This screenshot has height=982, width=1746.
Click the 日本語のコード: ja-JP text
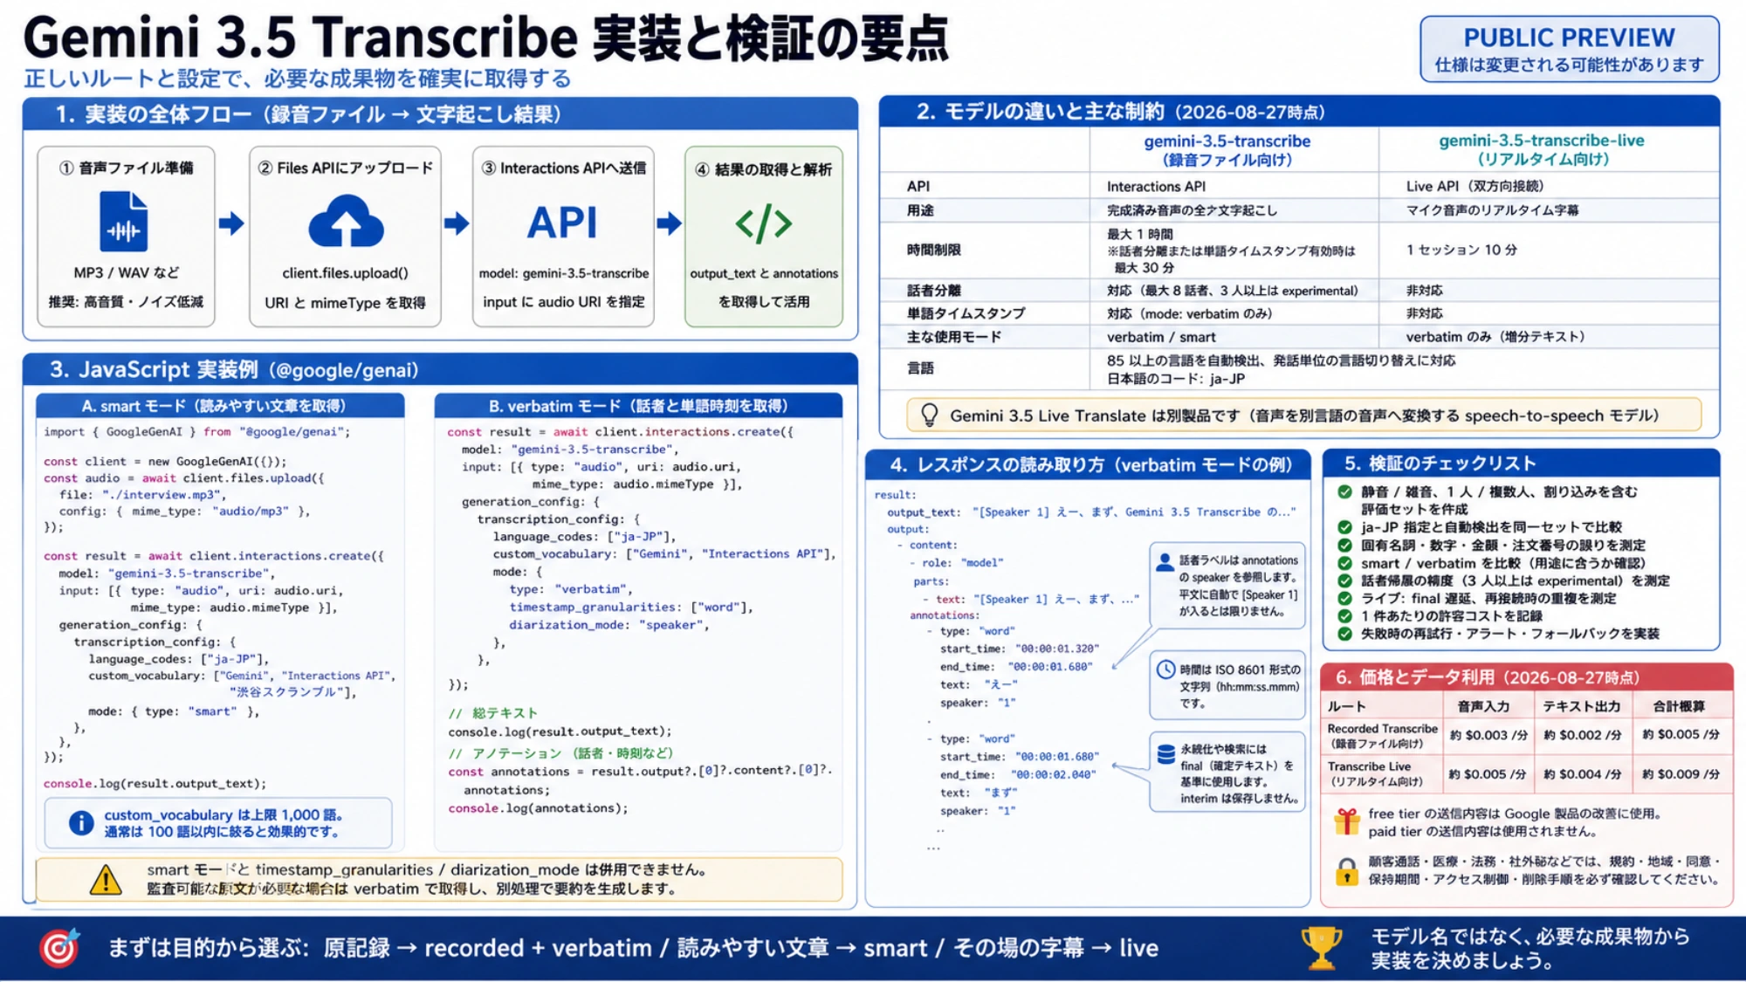(1176, 379)
